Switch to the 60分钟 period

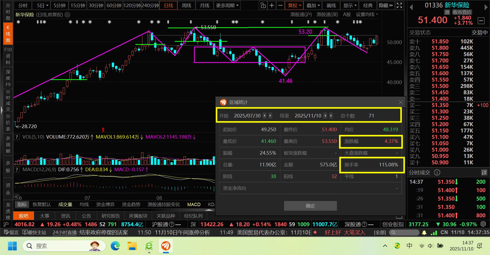pos(114,5)
